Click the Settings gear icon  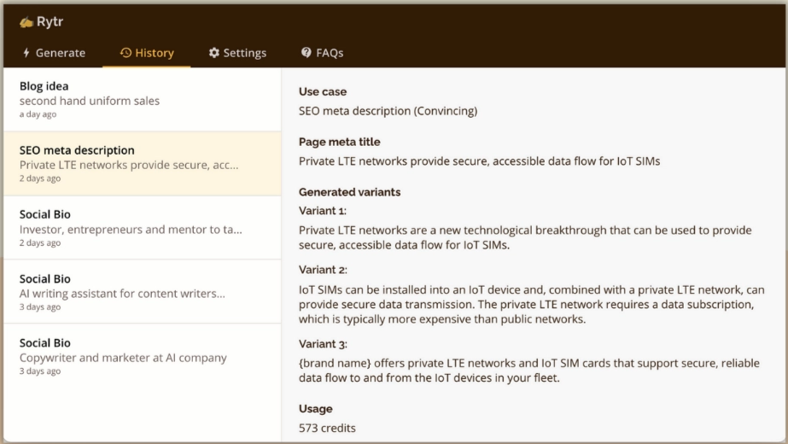point(214,53)
